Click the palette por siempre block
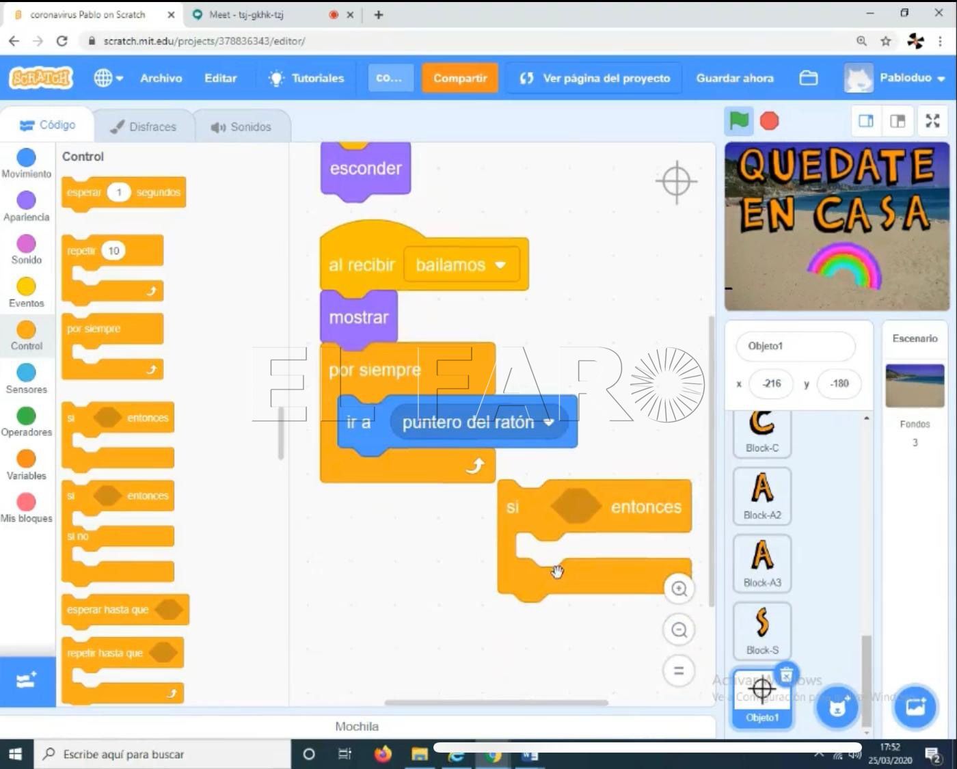957x769 pixels. tap(113, 345)
